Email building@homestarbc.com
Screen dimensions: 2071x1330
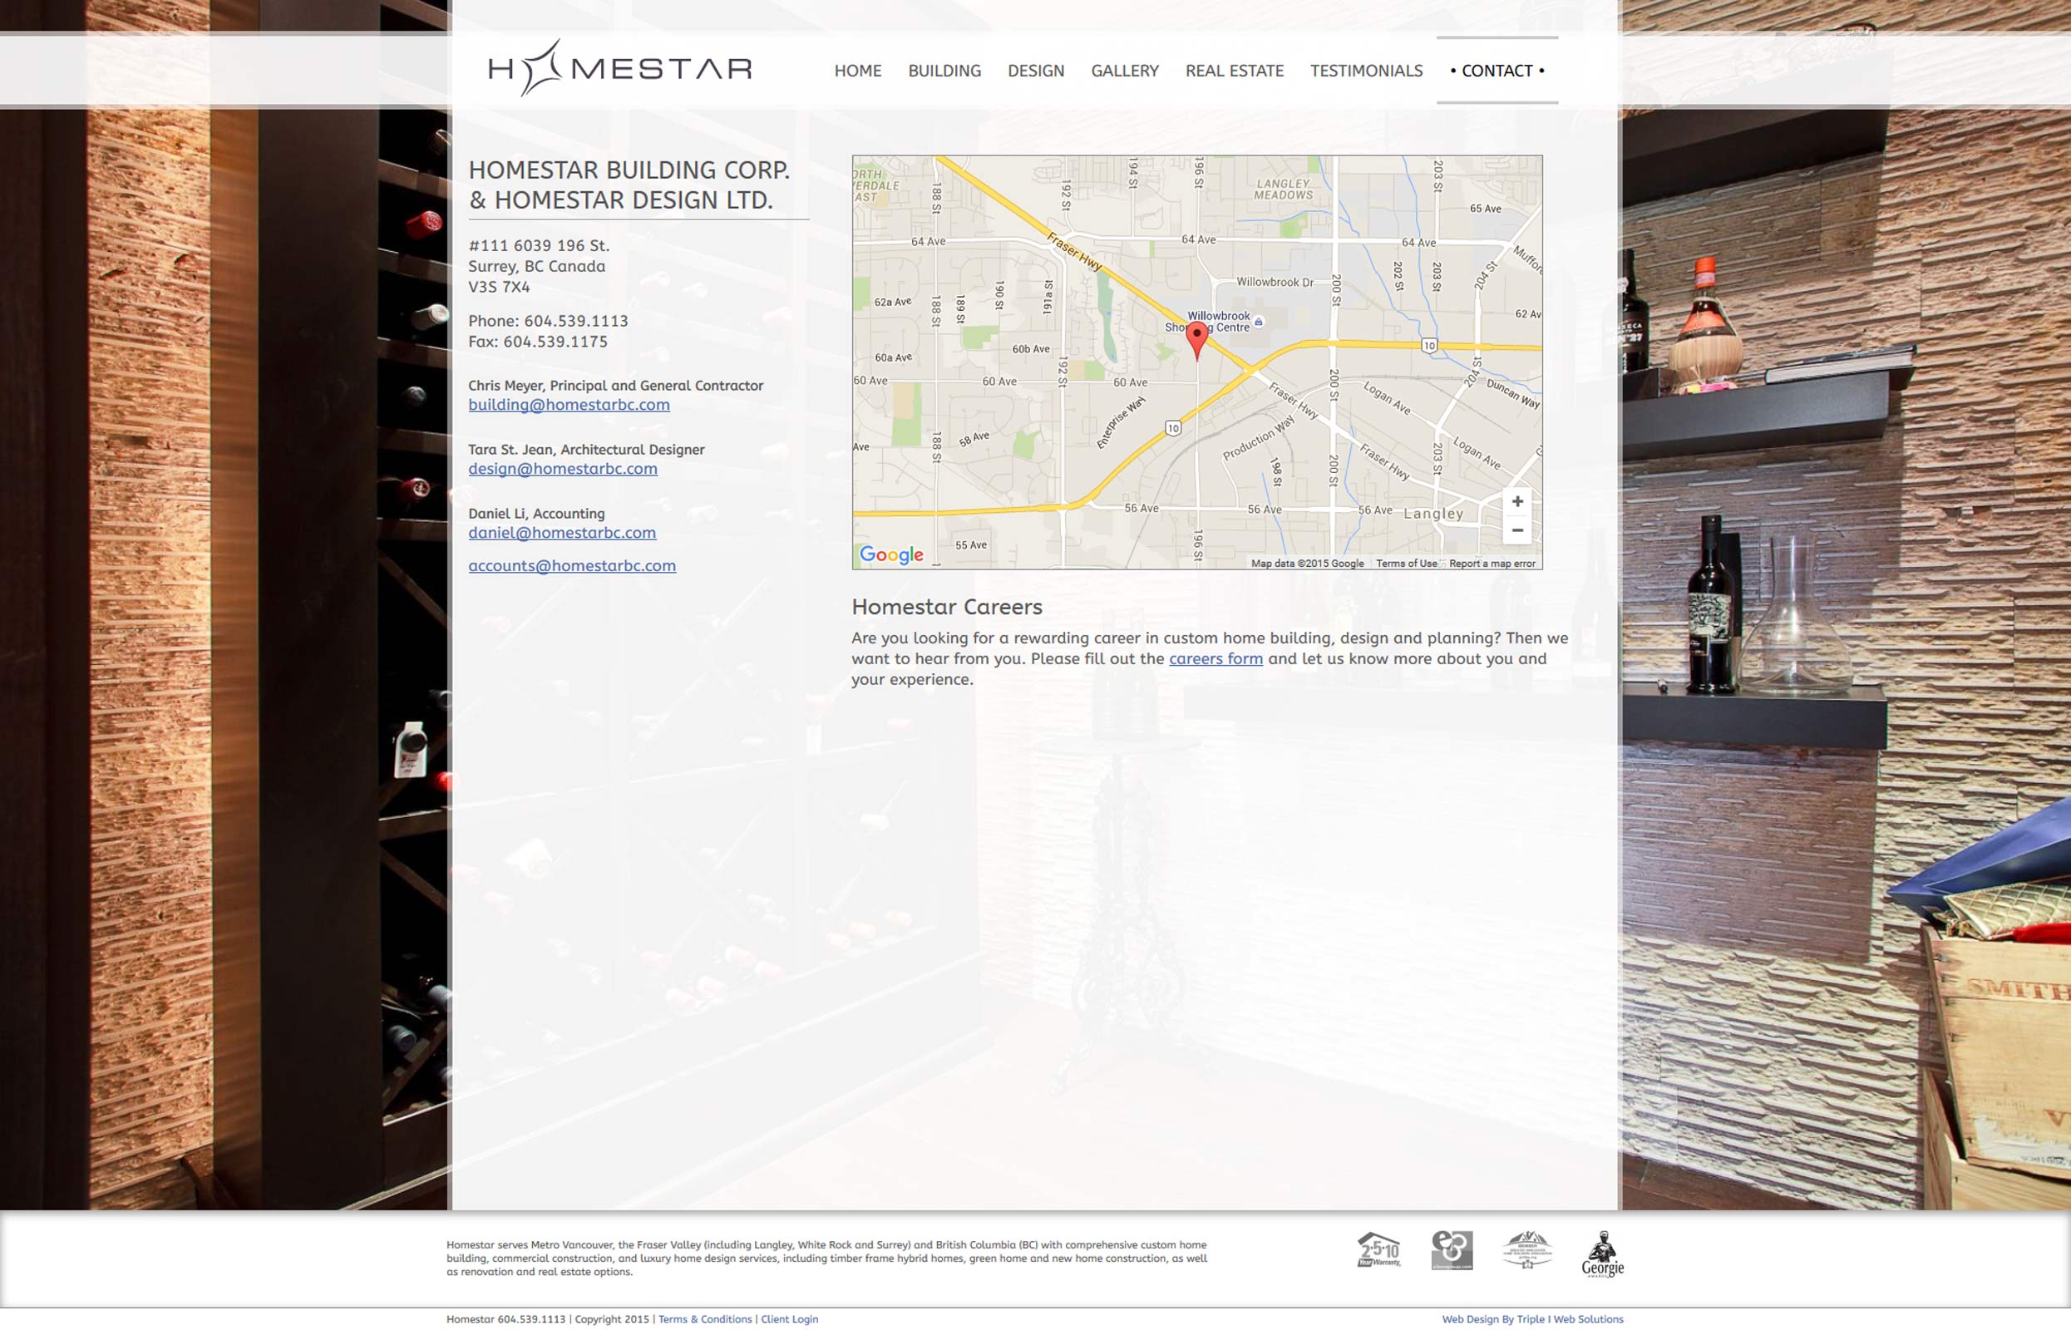(570, 404)
